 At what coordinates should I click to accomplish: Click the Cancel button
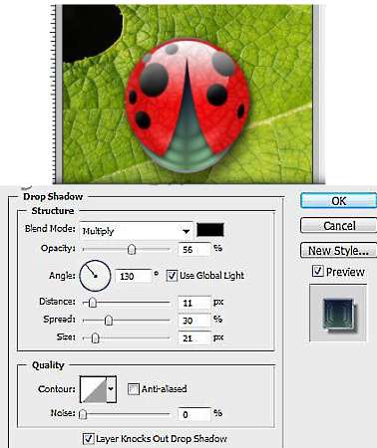338,226
